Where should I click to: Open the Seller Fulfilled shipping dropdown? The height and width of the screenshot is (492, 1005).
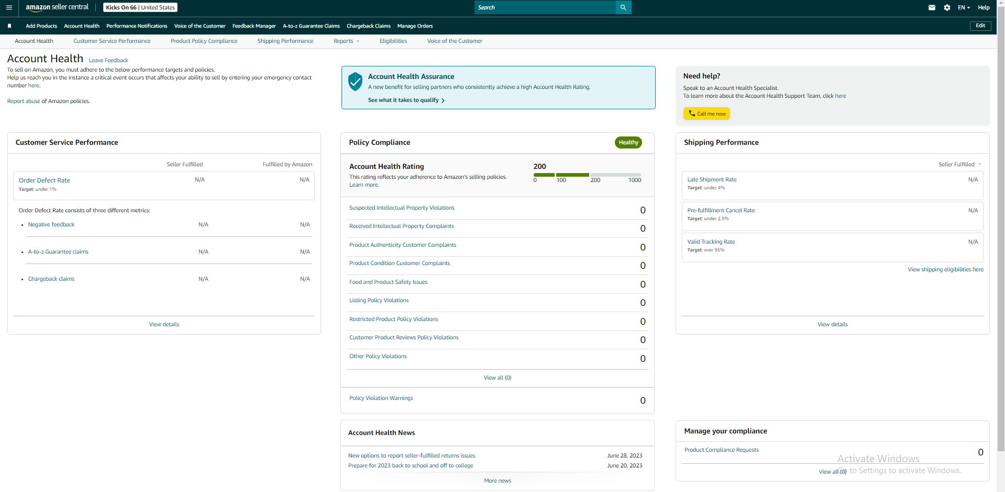959,164
